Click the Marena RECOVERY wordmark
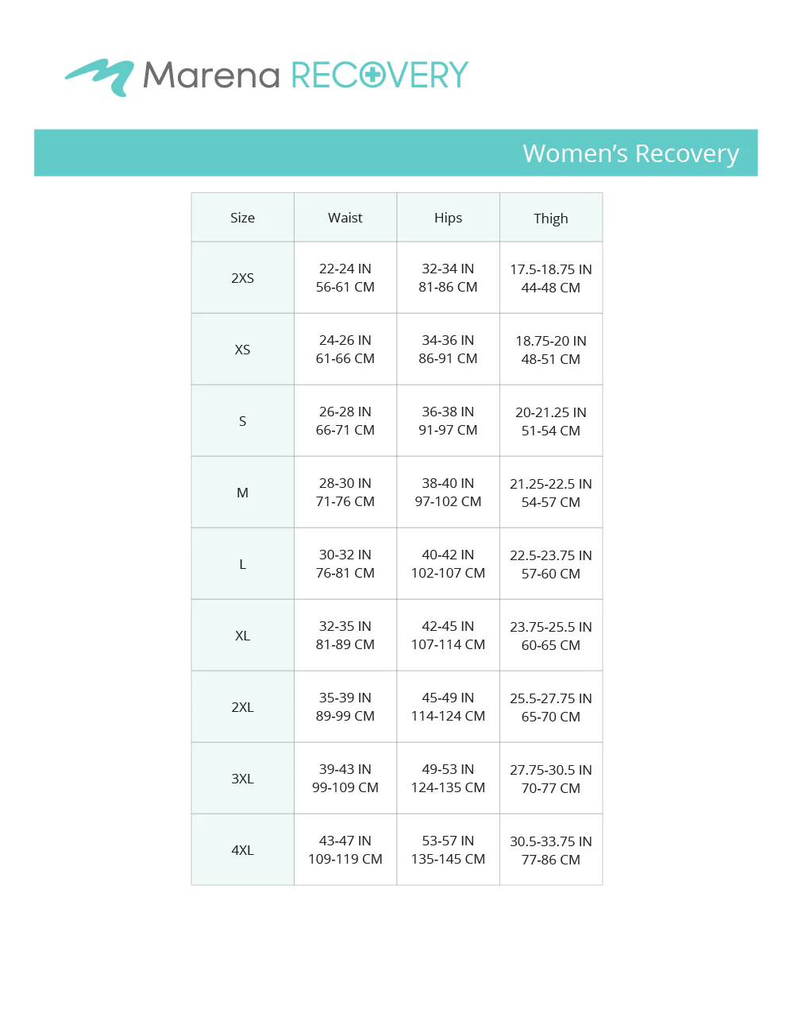 [306, 75]
